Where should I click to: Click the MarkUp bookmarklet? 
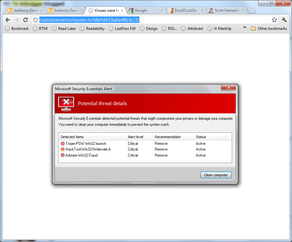pos(219,29)
